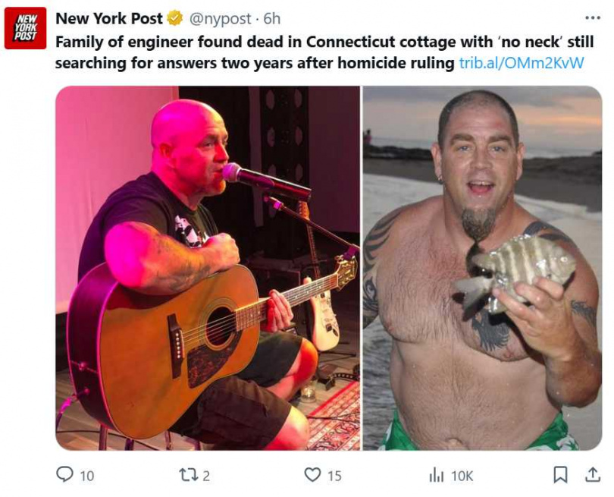Click the tweet headline text
The height and width of the screenshot is (497, 614).
[x=257, y=52]
